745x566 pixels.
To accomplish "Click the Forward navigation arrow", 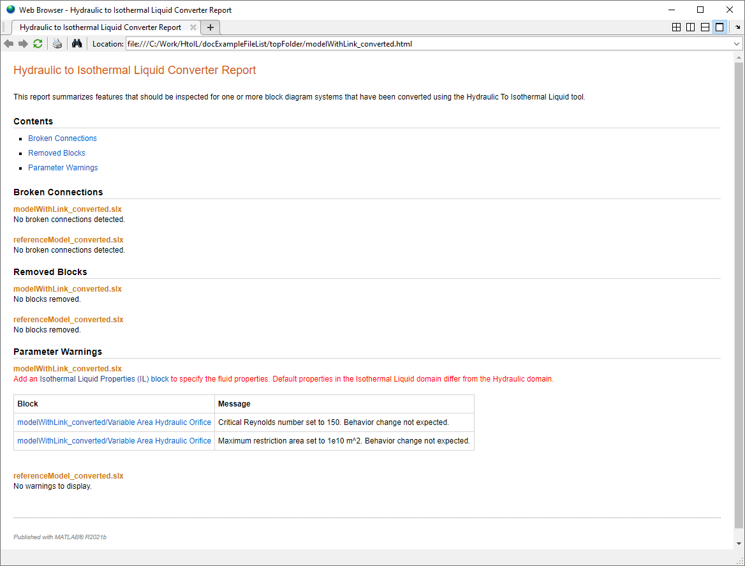I will [x=23, y=43].
